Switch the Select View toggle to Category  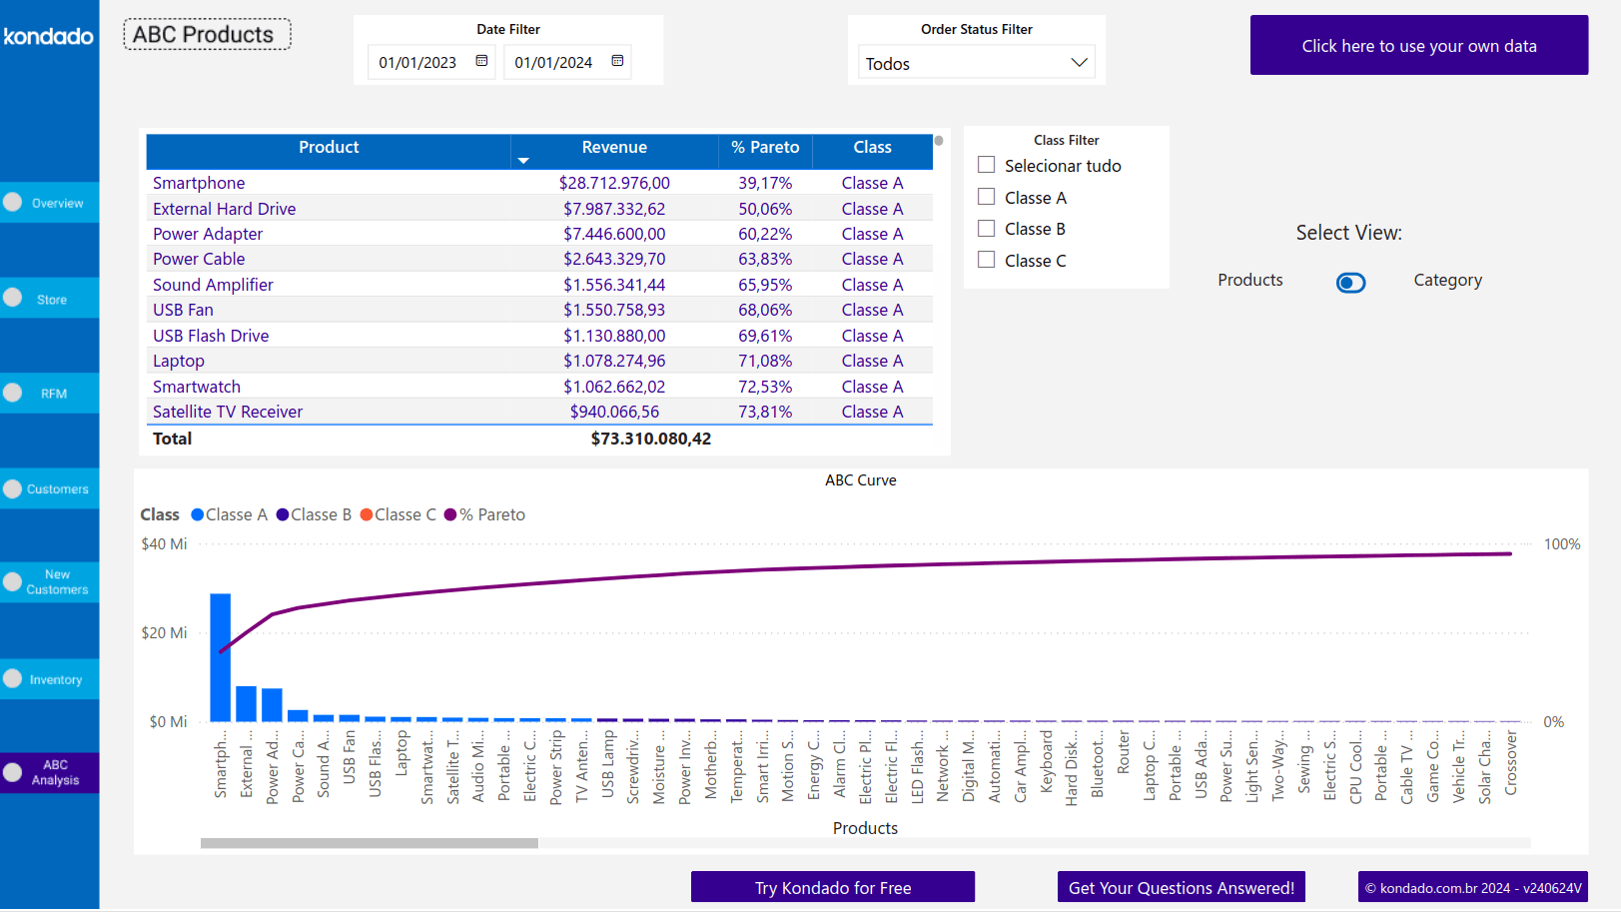coord(1350,283)
